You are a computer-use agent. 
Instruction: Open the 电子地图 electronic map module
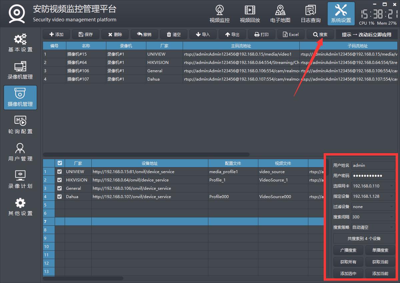[280, 14]
